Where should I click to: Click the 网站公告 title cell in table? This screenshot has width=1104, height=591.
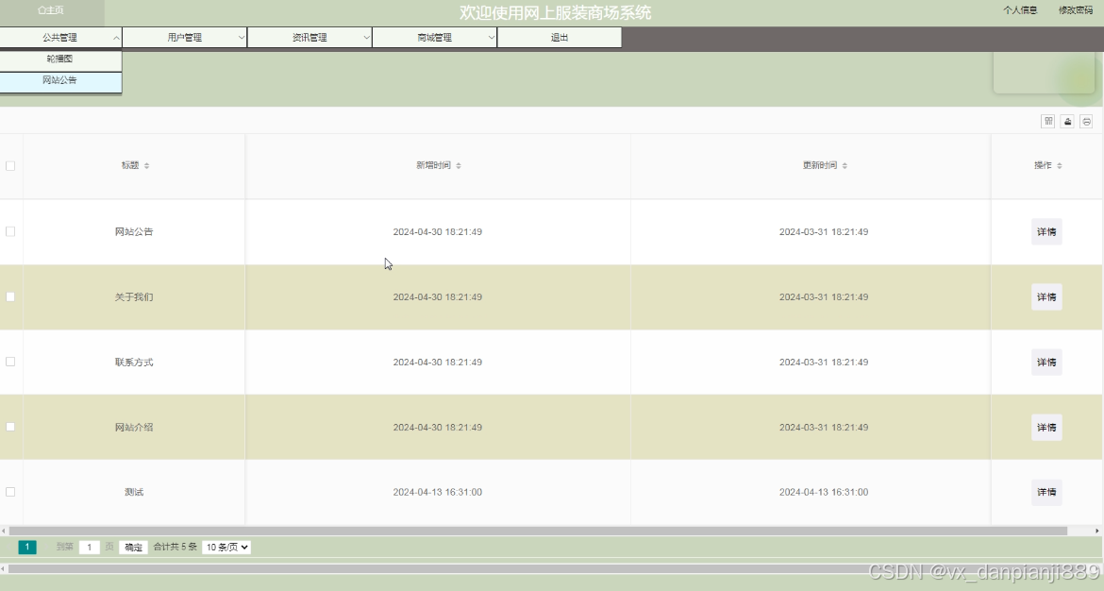[x=134, y=231]
